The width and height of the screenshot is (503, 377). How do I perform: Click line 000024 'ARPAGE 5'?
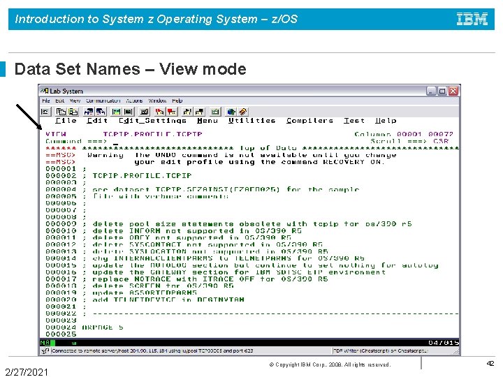tap(103, 327)
